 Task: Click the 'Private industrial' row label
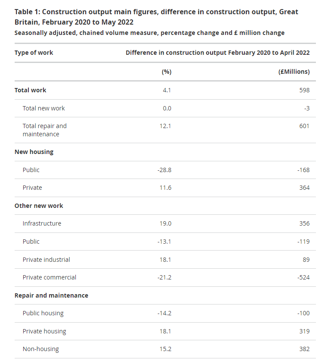(x=46, y=260)
